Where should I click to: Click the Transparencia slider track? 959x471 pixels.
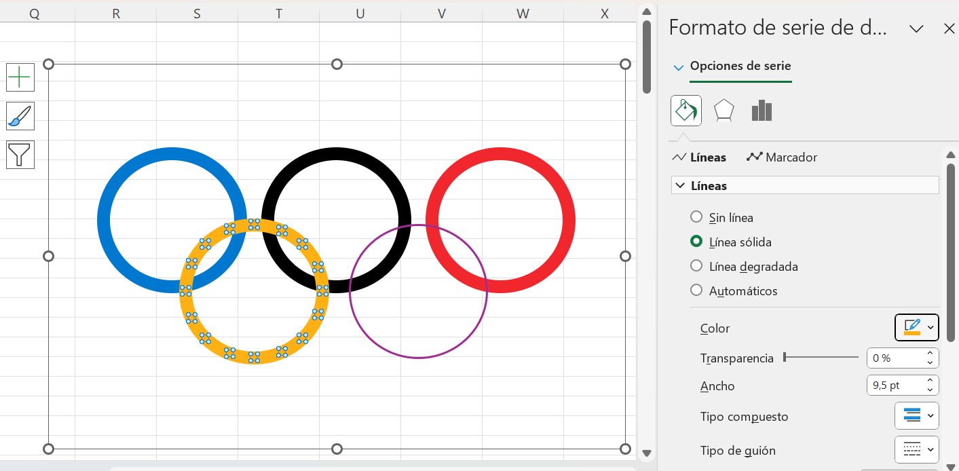click(821, 357)
